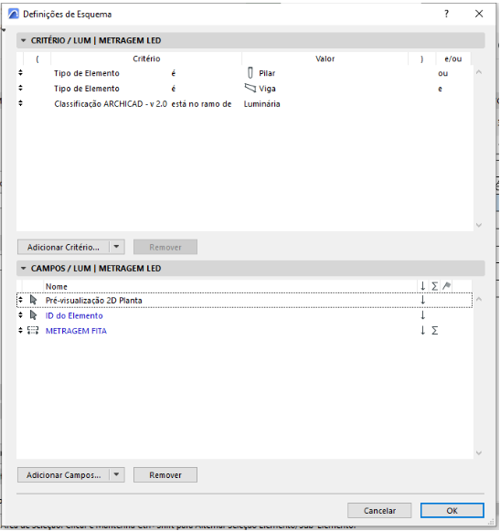
Task: Toggle sum sigma on METRAGEM FITA row
Action: pos(434,331)
